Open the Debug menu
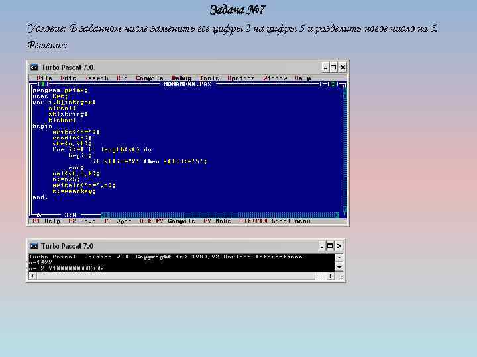The height and width of the screenshot is (357, 477). pyautogui.click(x=182, y=78)
